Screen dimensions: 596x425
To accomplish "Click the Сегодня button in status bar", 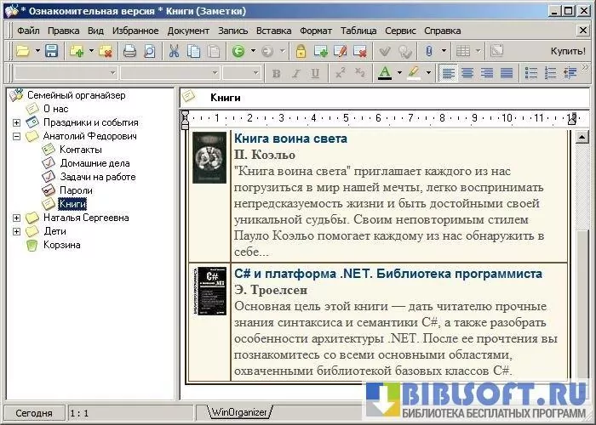I will pos(33,413).
